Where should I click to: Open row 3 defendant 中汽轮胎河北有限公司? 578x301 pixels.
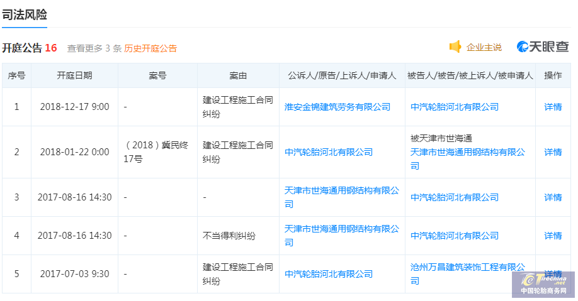[455, 197]
